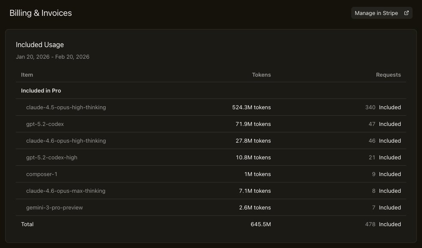Click the Requests column header
This screenshot has height=248, width=422.
coord(389,75)
